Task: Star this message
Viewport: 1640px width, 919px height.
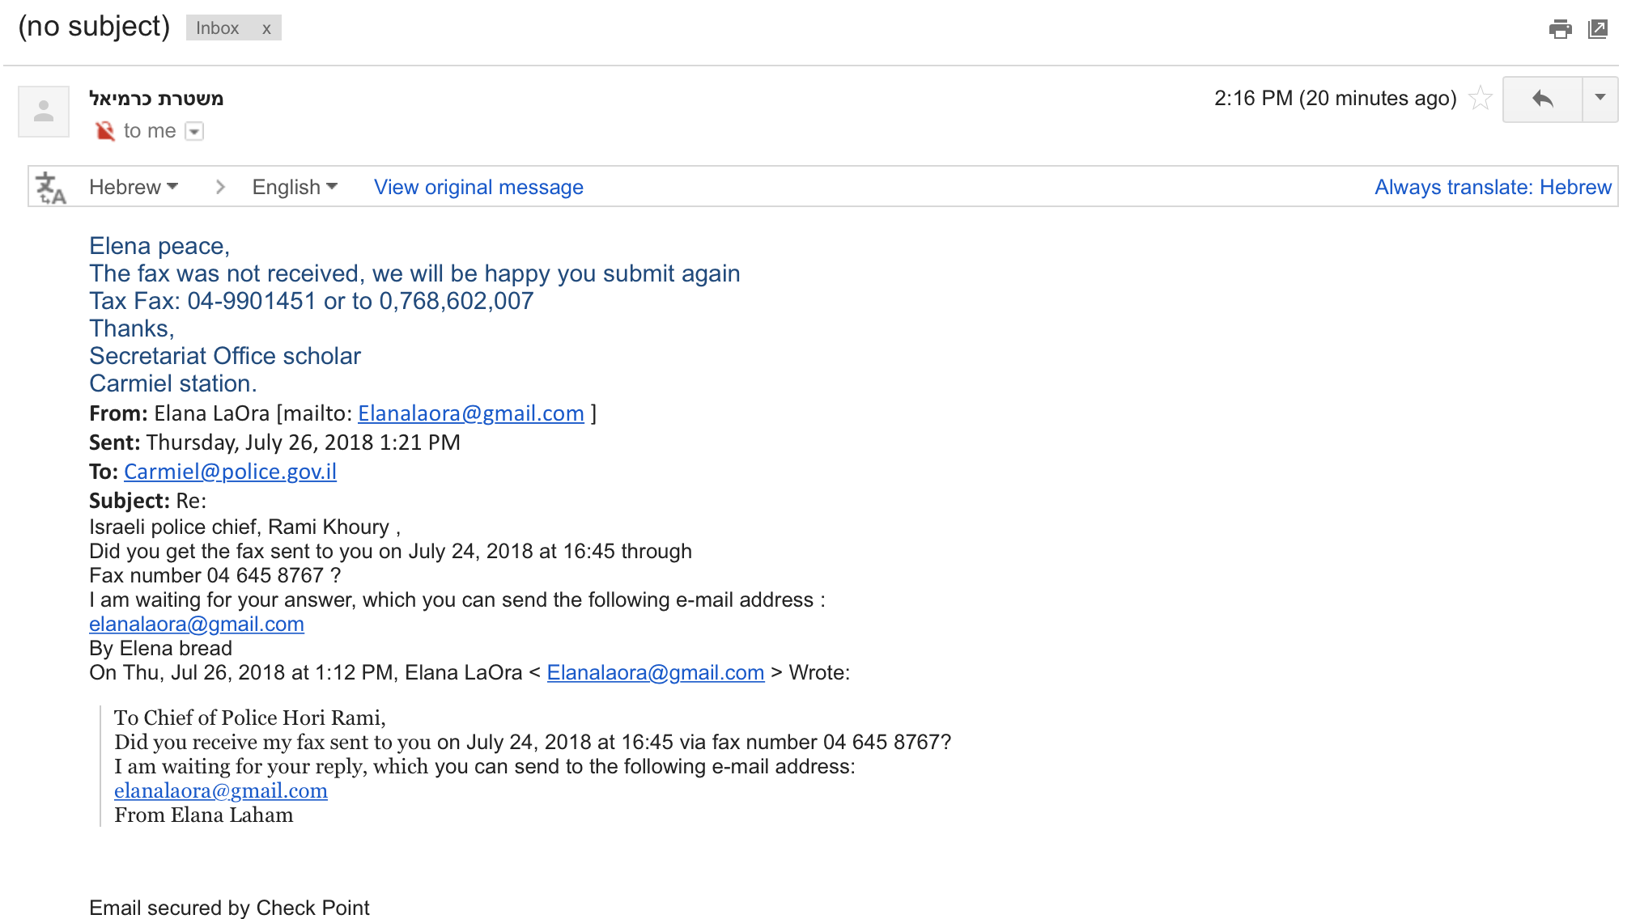Action: (1481, 98)
